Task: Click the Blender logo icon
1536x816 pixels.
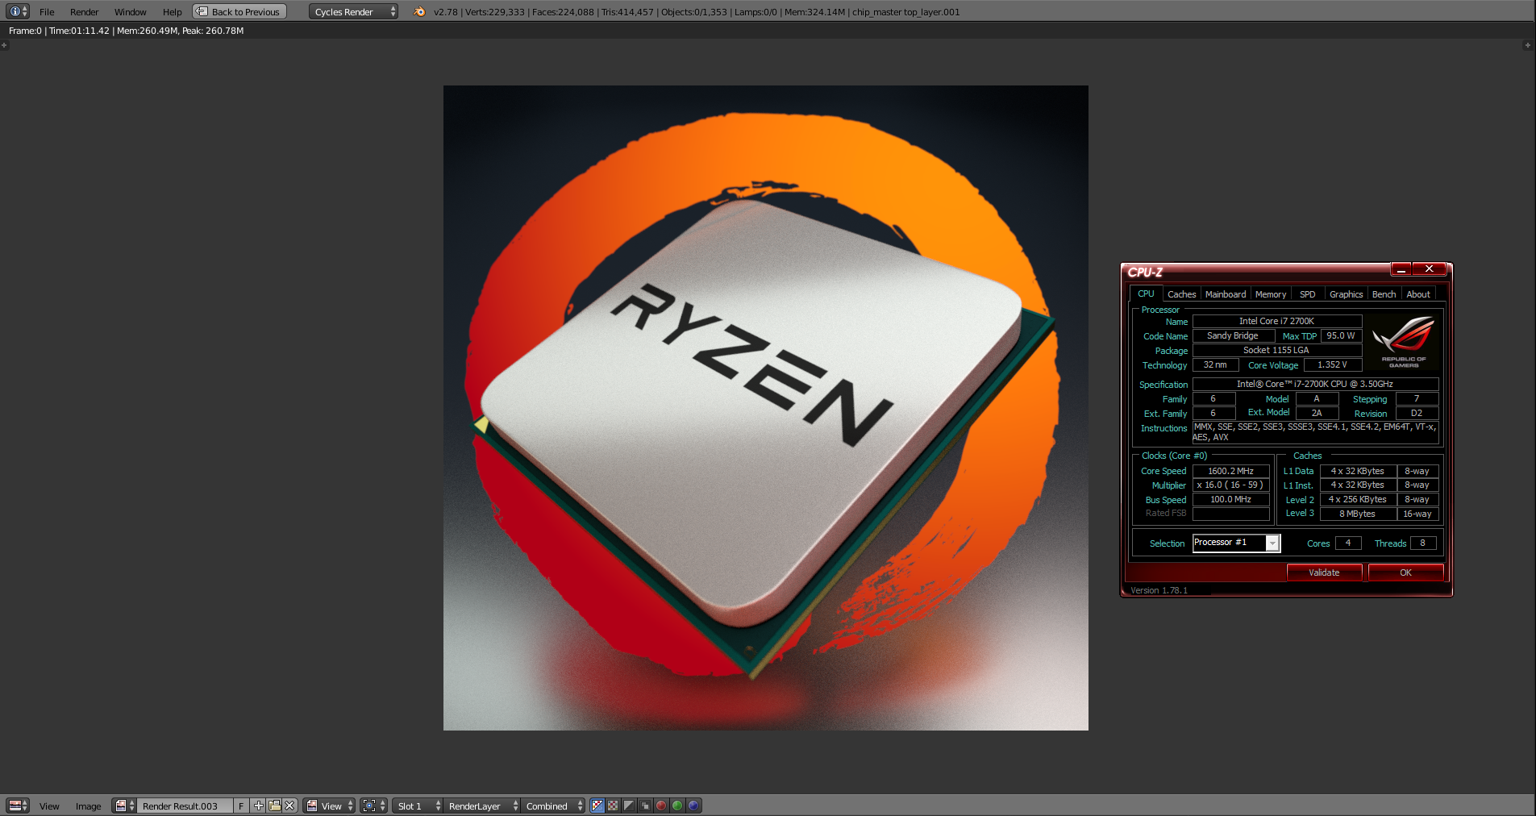Action: pyautogui.click(x=418, y=11)
